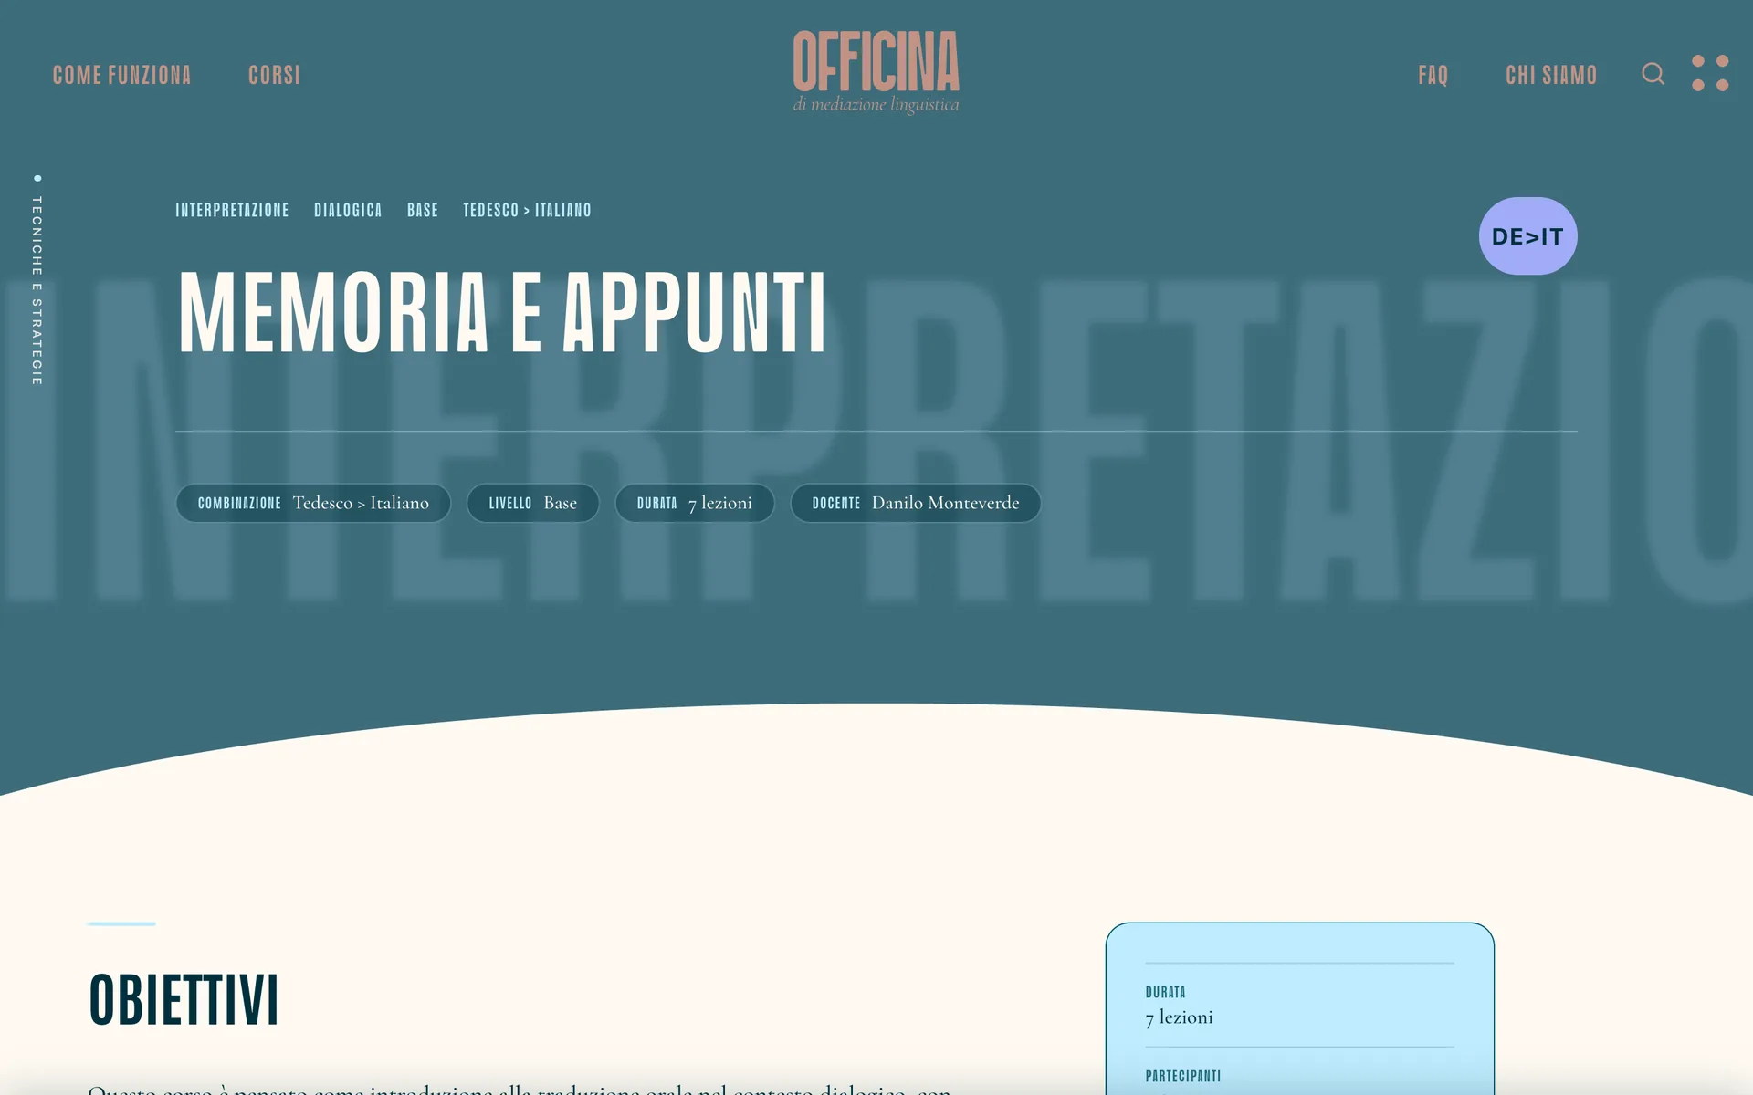1753x1095 pixels.
Task: Click the Partecipanti label in info card
Action: pos(1182,1076)
